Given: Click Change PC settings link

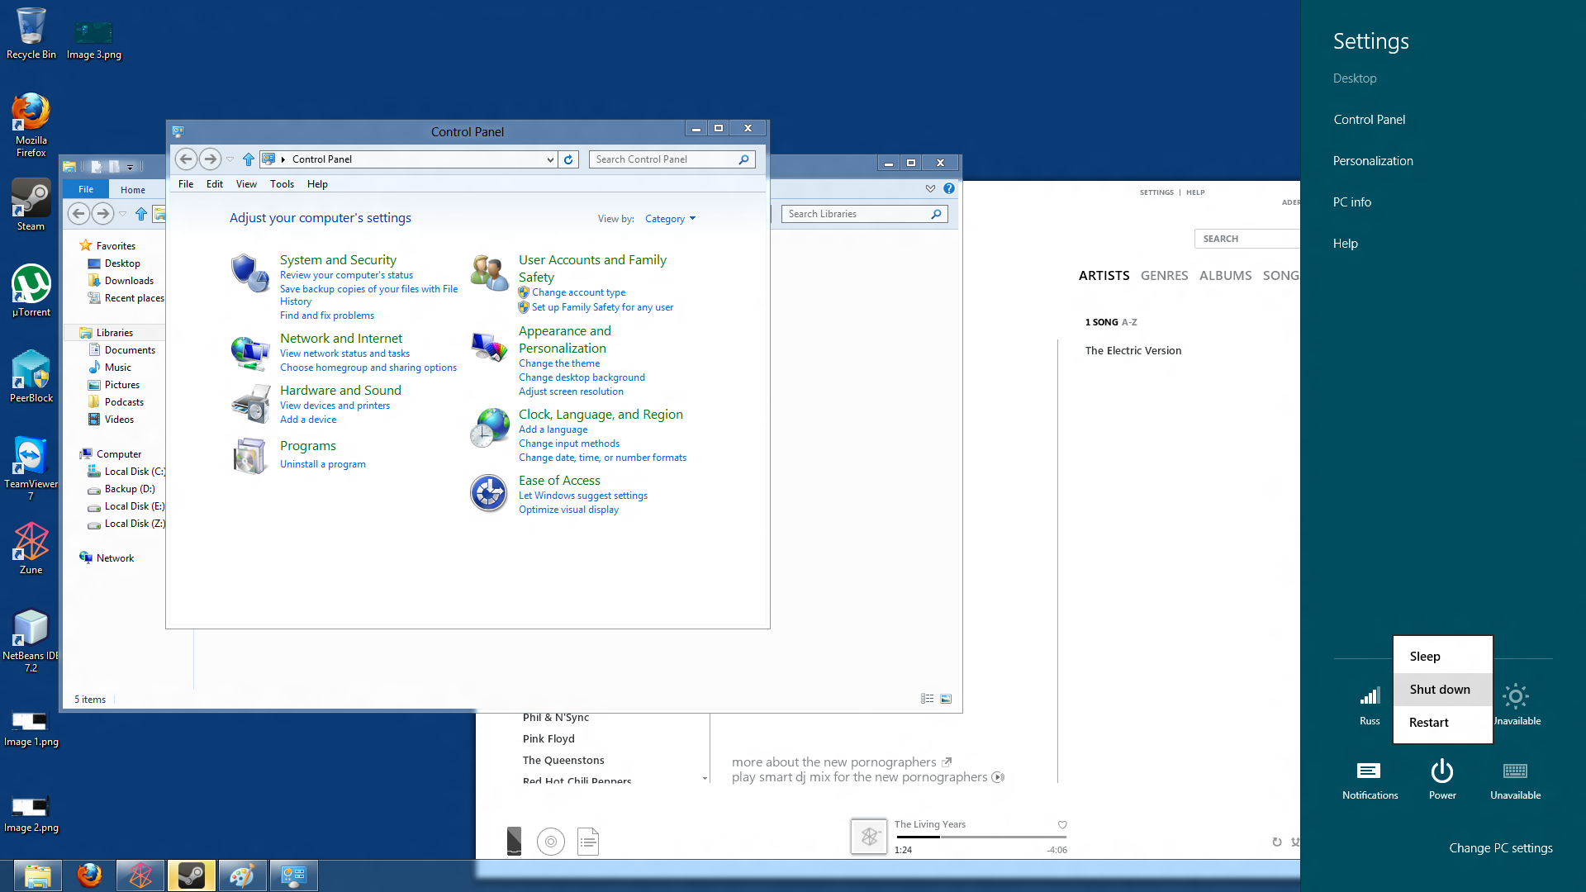Looking at the screenshot, I should [1500, 848].
